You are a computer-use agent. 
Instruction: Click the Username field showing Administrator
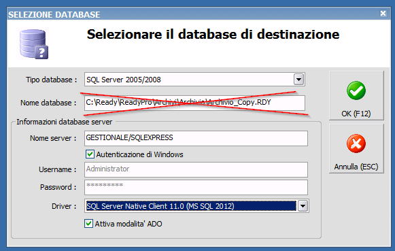[196, 169]
